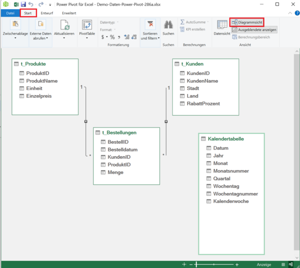Switch to the Erweitert tab
Image resolution: width=300 pixels, height=268 pixels.
[69, 12]
